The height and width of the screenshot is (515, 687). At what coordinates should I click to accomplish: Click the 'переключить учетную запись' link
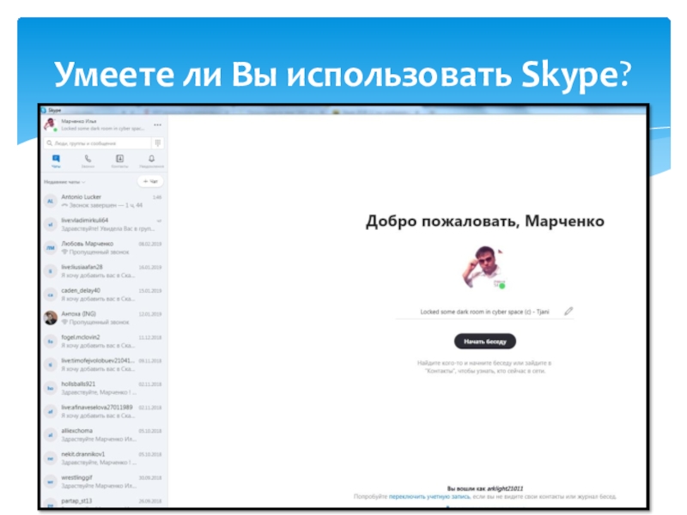[429, 497]
